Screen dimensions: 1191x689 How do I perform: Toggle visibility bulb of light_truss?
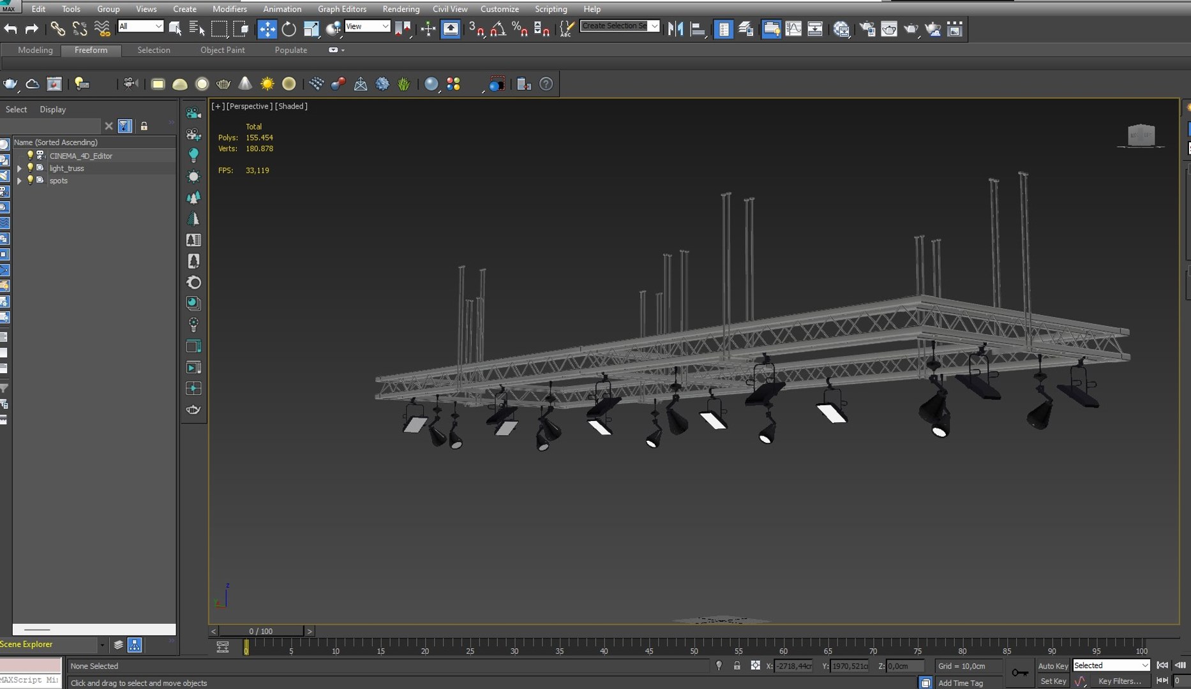click(x=30, y=168)
